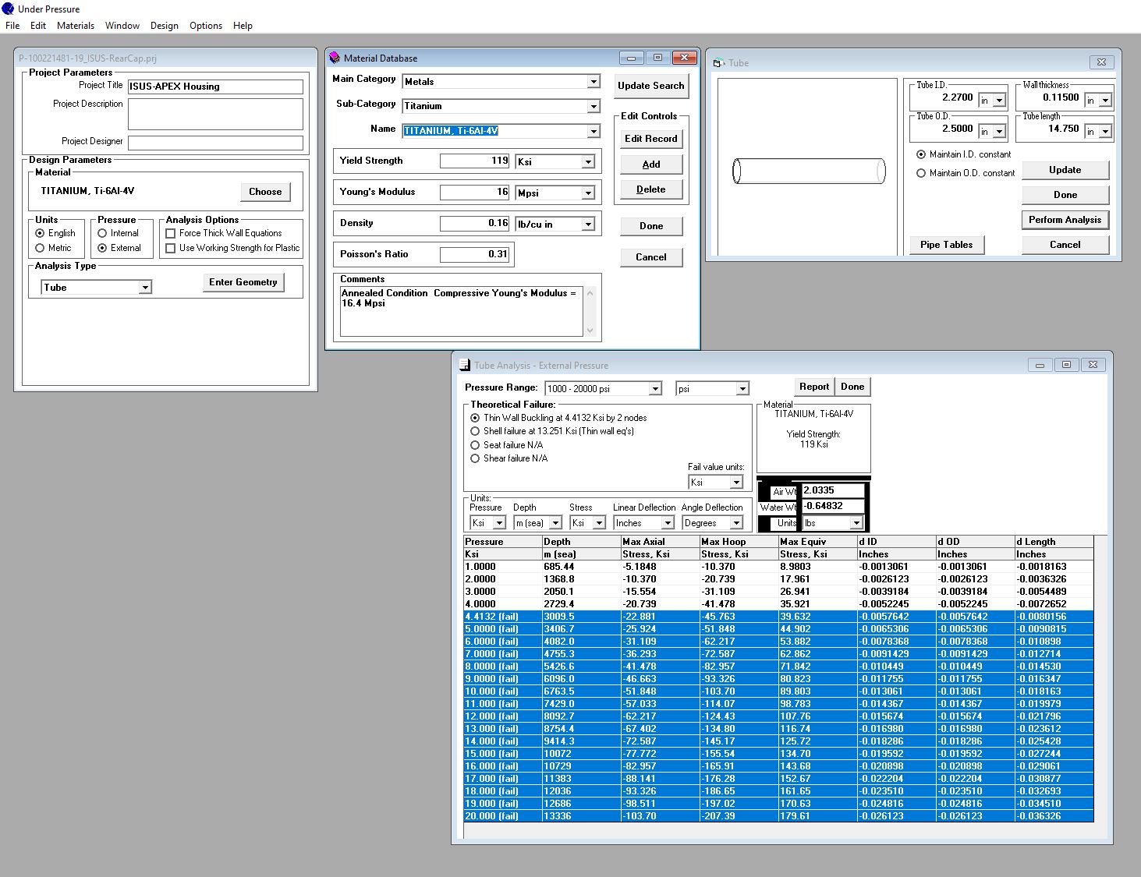Image resolution: width=1141 pixels, height=877 pixels.
Task: Select the 4.4132 (fail) pressure row
Action: point(778,617)
